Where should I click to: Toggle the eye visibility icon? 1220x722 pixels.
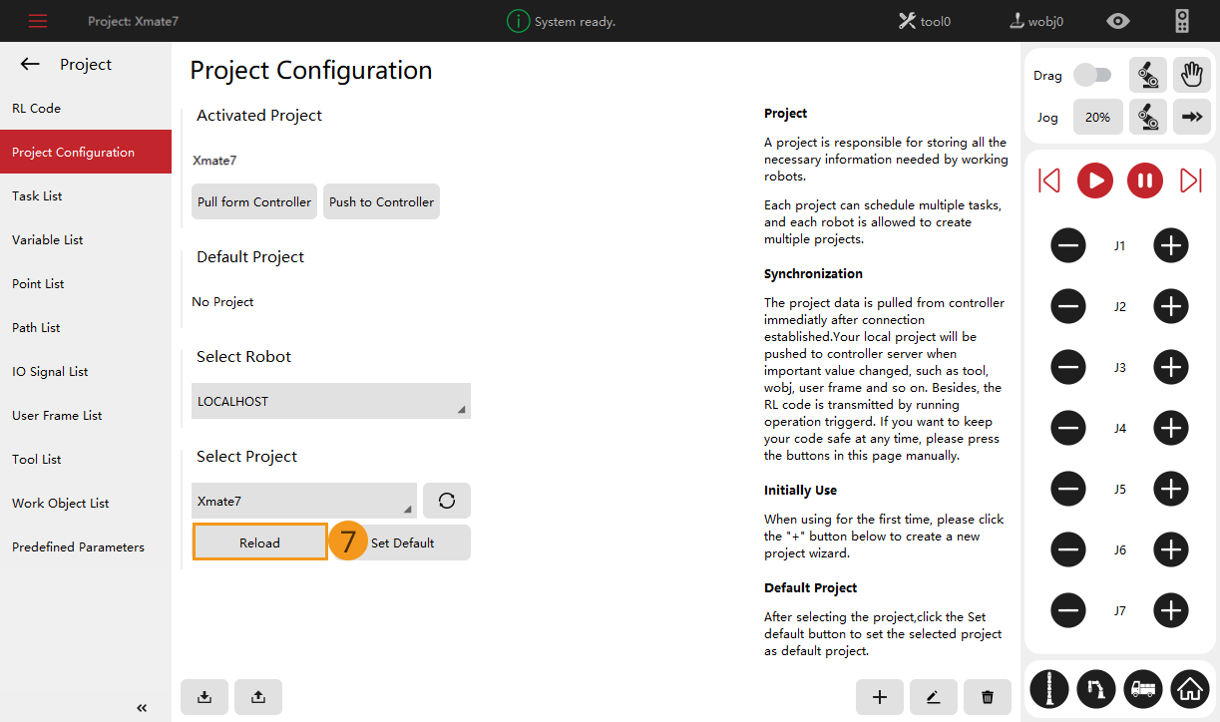[1118, 21]
